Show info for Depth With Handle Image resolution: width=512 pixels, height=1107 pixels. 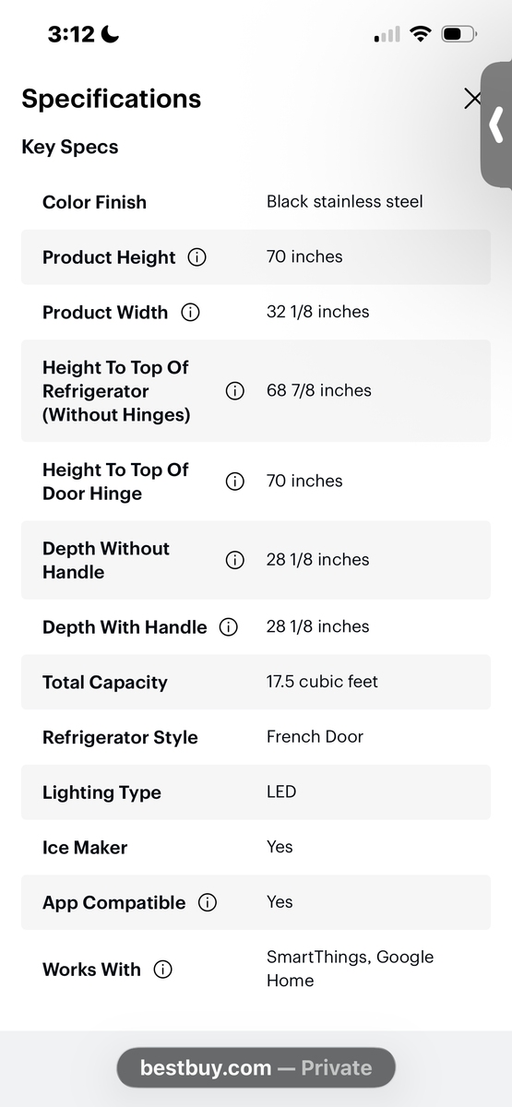click(228, 627)
